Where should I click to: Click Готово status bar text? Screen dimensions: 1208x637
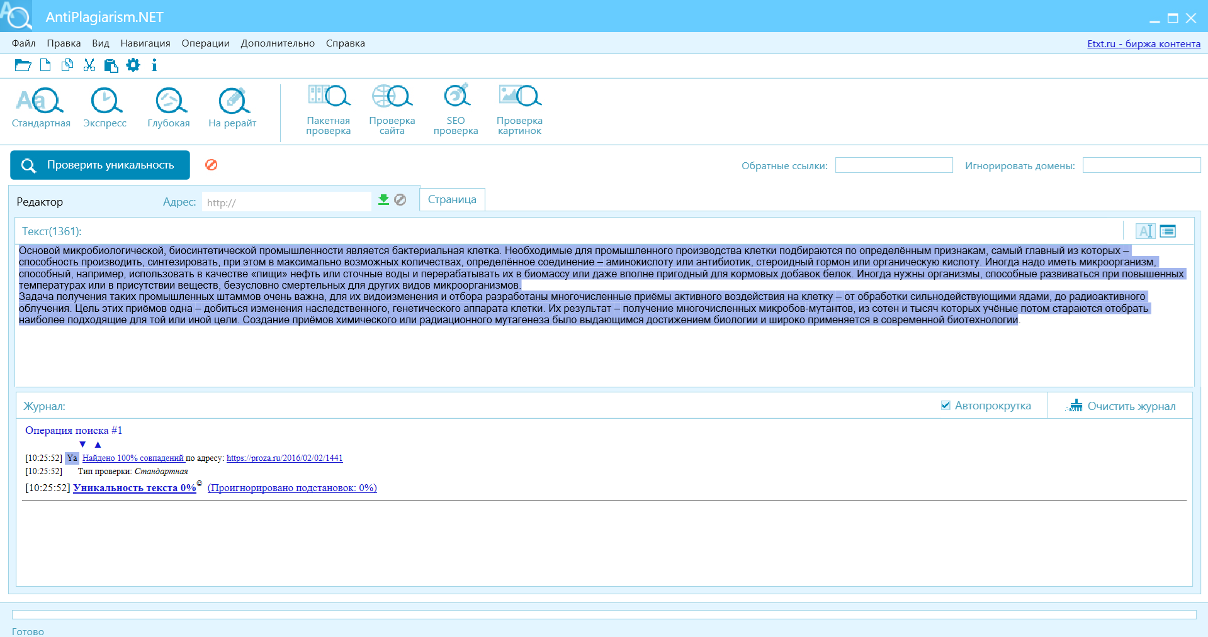(28, 631)
